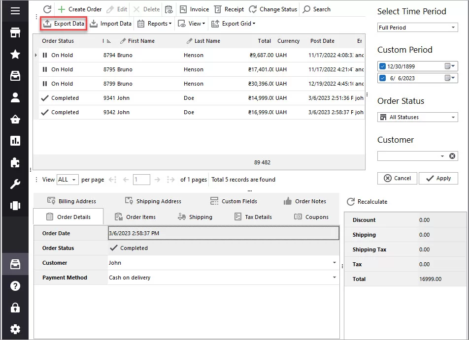Open the Settings gear in sidebar
This screenshot has height=340, width=469.
15,329
